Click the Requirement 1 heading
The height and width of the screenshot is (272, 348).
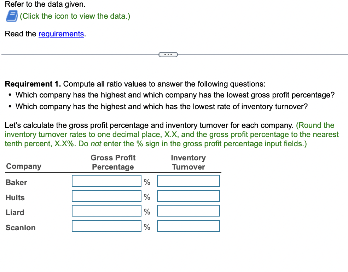[30, 84]
